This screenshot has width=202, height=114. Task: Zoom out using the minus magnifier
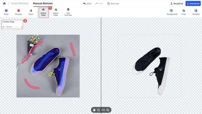point(98,110)
